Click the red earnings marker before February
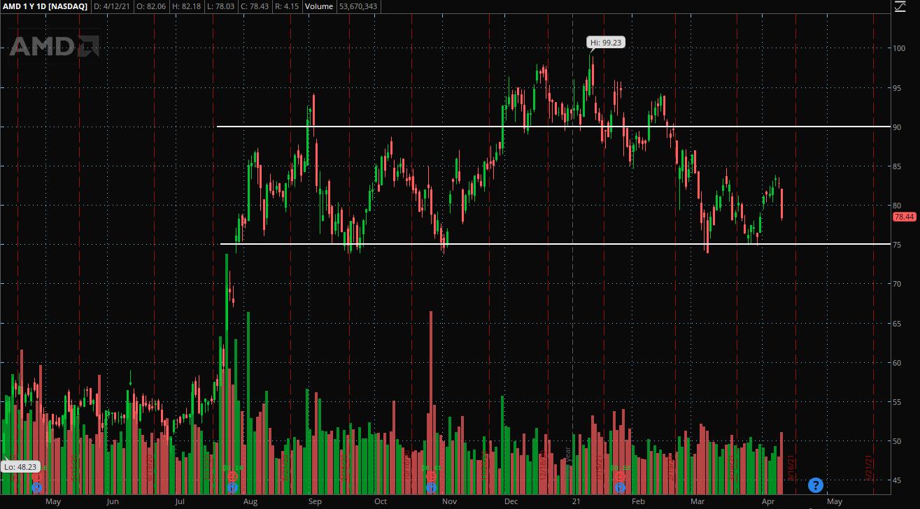The image size is (920, 509). [620, 476]
